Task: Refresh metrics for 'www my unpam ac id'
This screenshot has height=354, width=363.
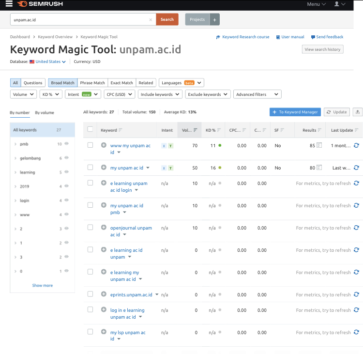Action: (356, 145)
